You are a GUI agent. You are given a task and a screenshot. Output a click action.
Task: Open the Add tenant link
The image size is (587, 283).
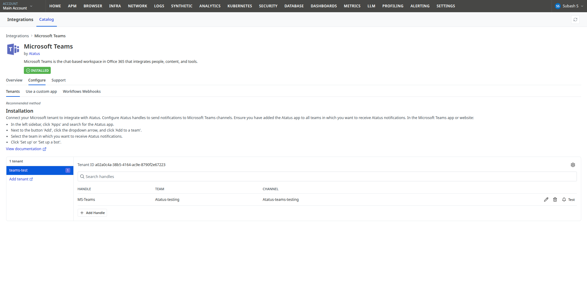tap(21, 179)
